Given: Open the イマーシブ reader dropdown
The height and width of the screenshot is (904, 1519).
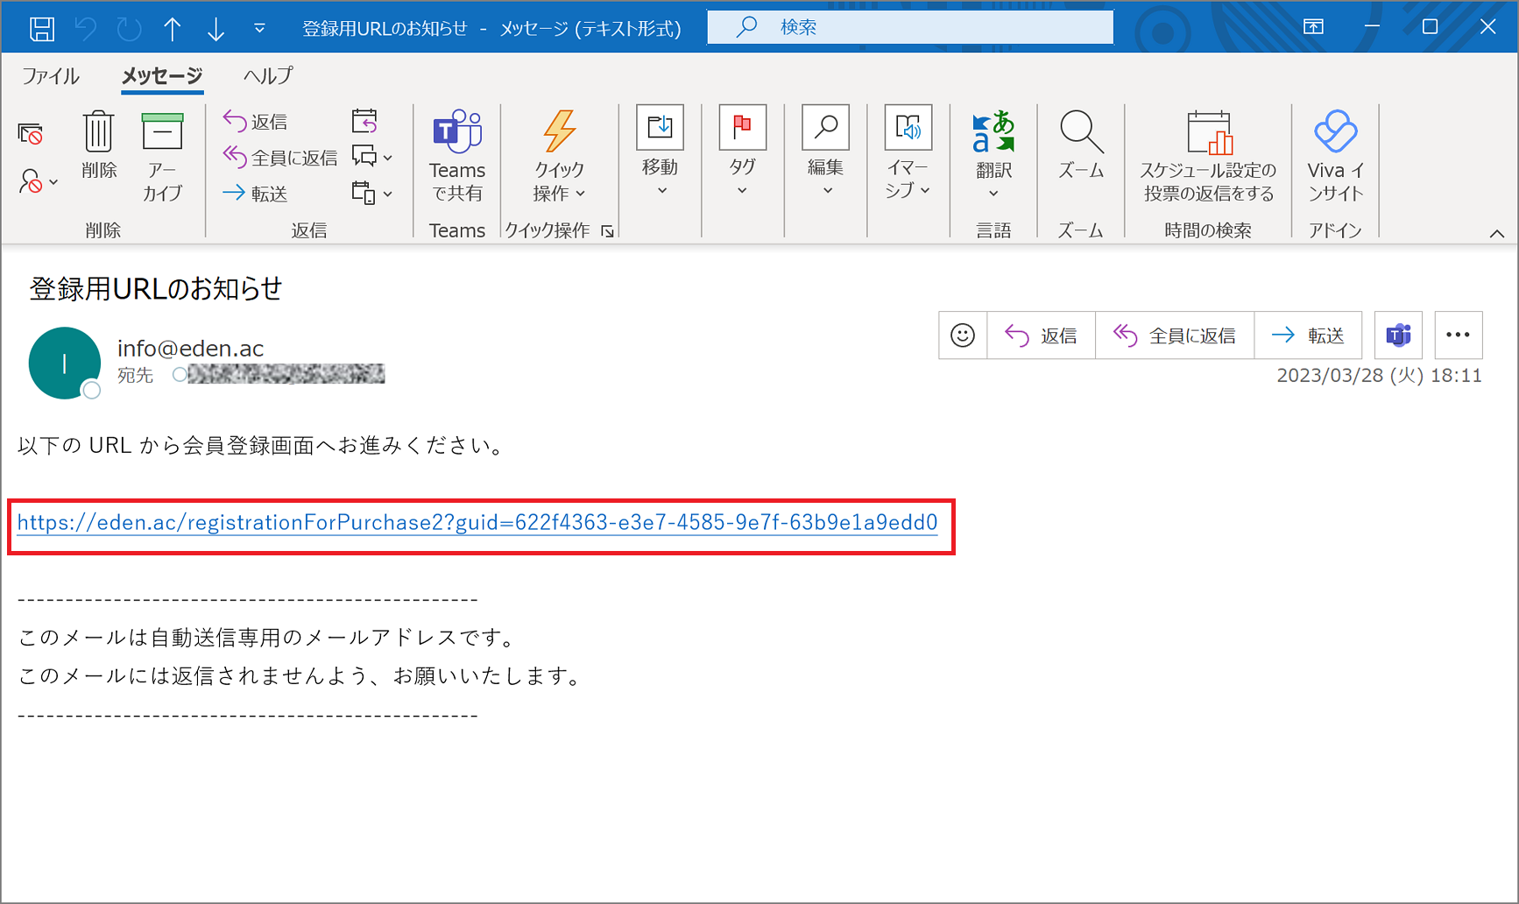Looking at the screenshot, I should (908, 152).
